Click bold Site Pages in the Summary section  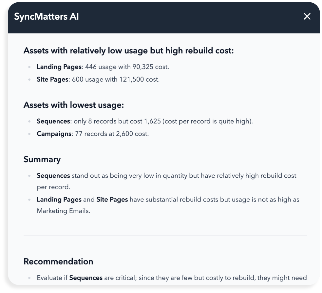click(112, 200)
